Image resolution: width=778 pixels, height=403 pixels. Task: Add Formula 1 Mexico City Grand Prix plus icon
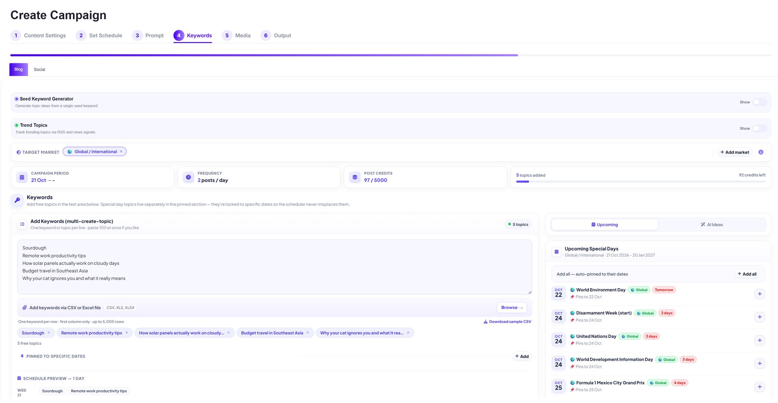[760, 387]
